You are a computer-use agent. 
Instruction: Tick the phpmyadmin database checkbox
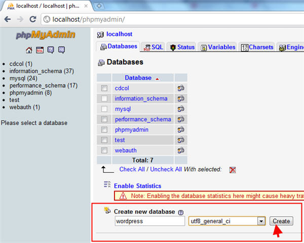[x=104, y=130]
